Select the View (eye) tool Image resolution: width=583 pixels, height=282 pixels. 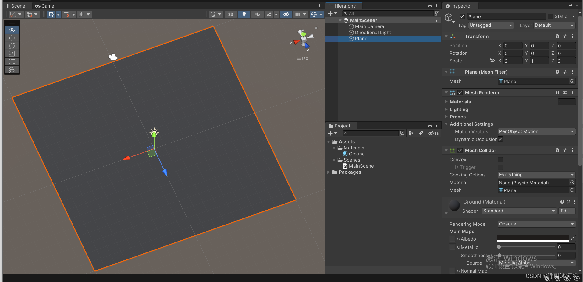pos(12,30)
